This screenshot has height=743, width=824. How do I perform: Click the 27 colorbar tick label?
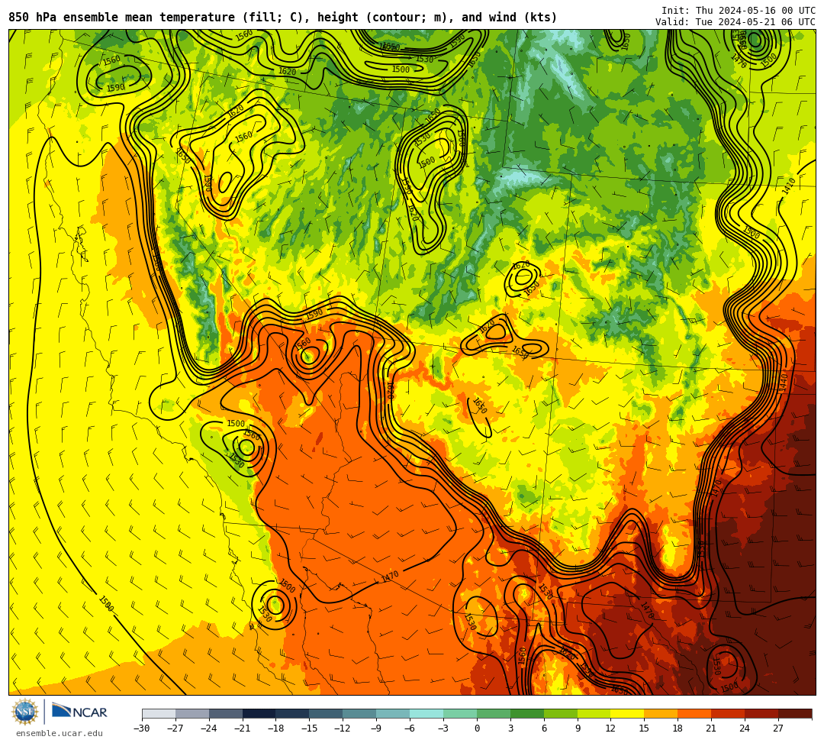point(778,728)
